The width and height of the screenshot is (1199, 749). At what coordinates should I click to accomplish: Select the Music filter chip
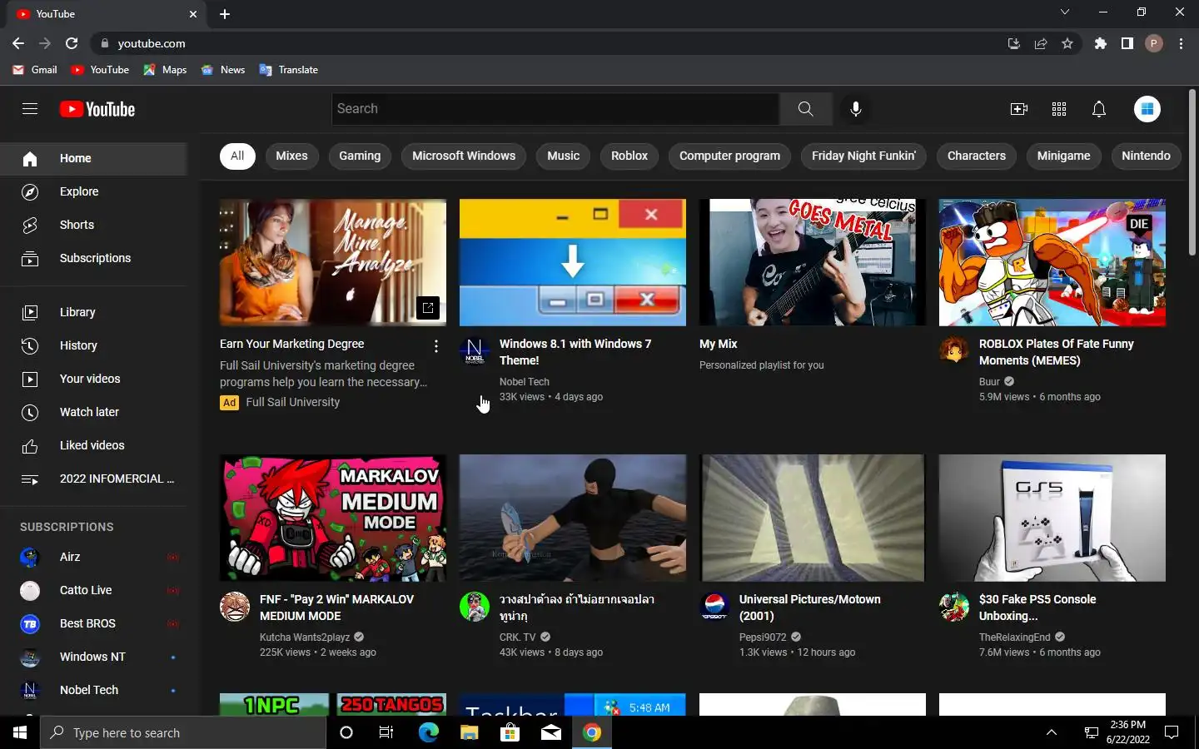click(563, 156)
